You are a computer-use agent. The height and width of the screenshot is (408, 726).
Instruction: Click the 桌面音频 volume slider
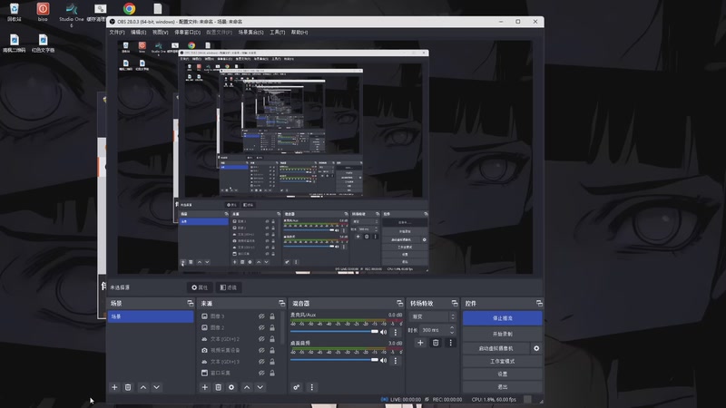coord(334,360)
